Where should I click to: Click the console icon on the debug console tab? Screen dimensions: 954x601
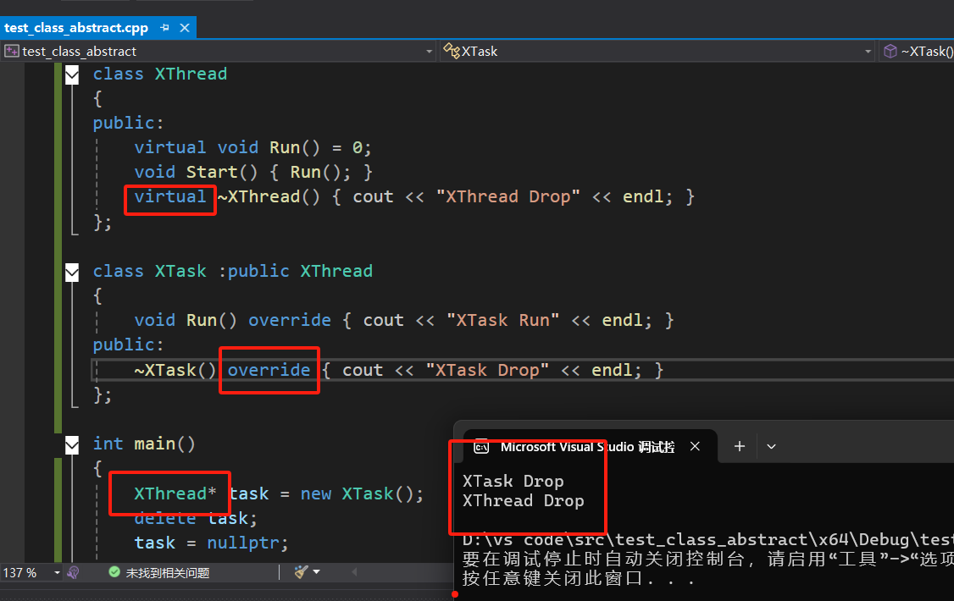(481, 447)
